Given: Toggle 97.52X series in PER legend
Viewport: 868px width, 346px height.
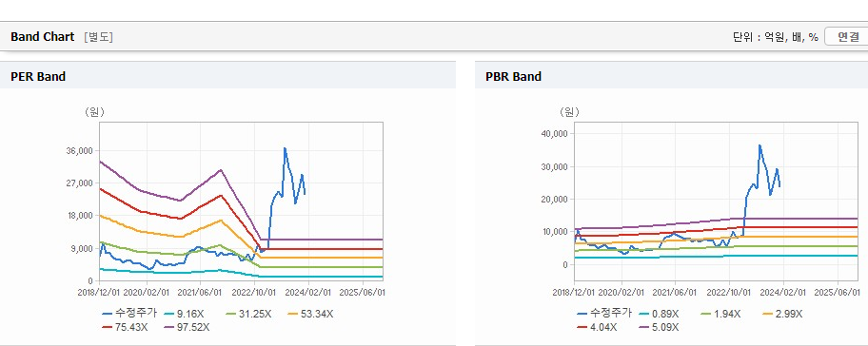Looking at the screenshot, I should 187,327.
